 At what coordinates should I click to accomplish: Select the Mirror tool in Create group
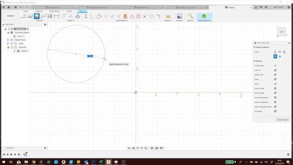[x=50, y=16]
